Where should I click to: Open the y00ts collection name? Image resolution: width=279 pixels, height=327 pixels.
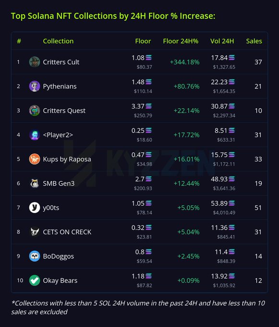51,208
